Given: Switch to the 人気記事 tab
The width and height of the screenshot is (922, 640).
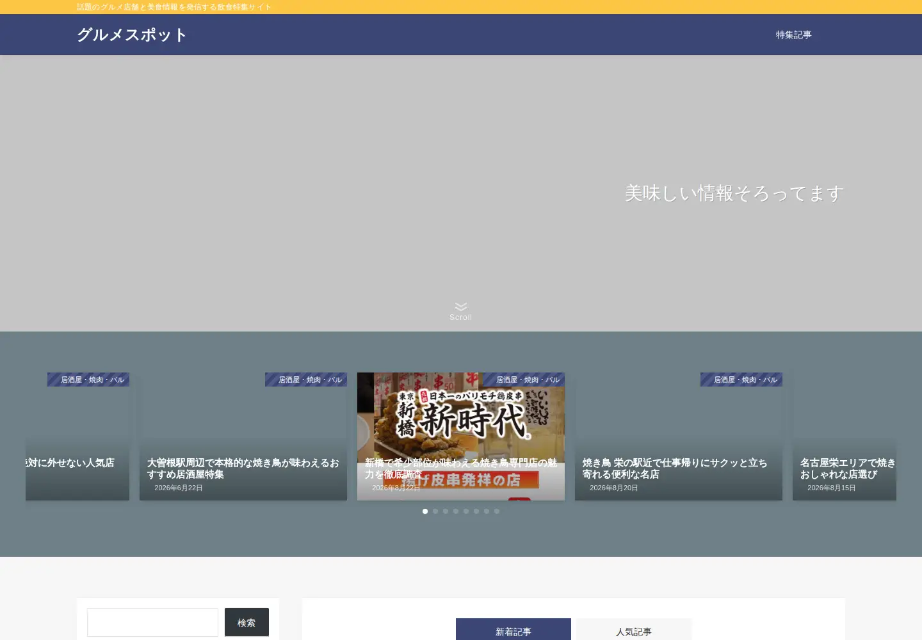Looking at the screenshot, I should [634, 630].
